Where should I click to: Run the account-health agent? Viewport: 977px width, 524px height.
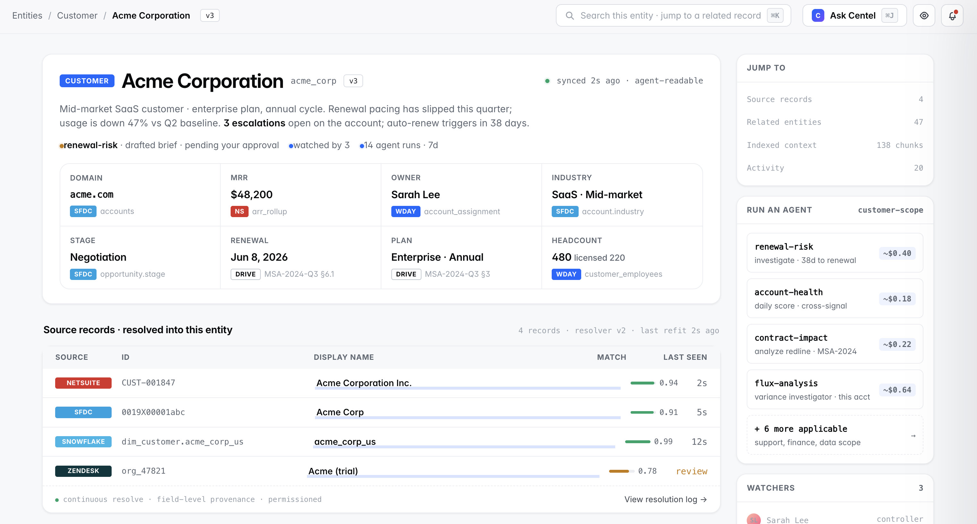[x=835, y=299]
